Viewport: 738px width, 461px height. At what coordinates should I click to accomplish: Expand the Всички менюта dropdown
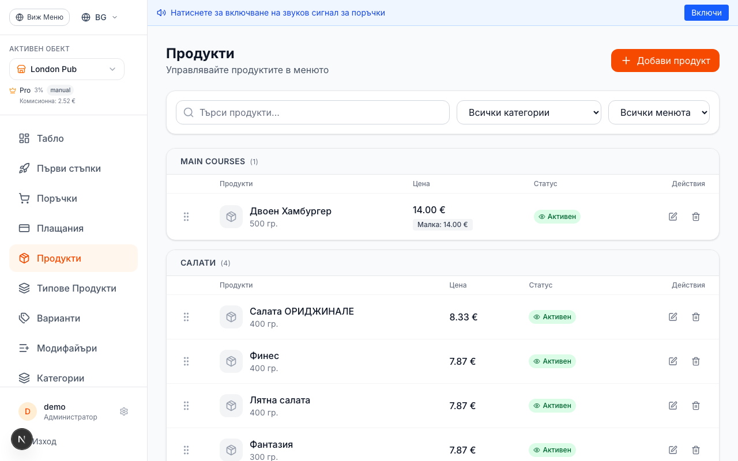tap(658, 112)
